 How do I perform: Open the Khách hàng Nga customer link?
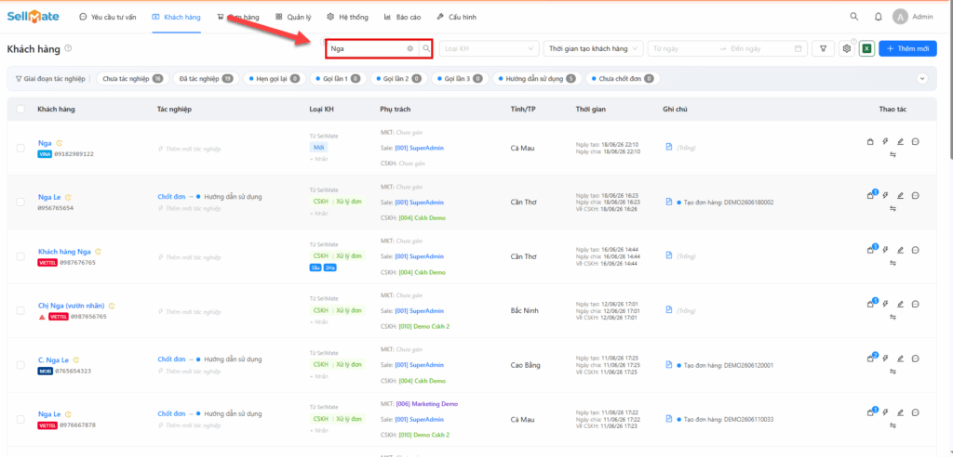click(x=64, y=252)
